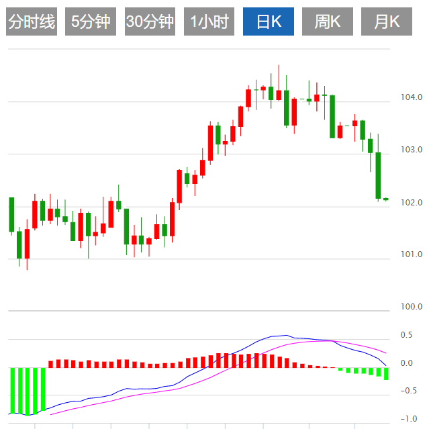Click the first green candlestick at far left
Viewport: 427px width, 429px height.
(11, 215)
